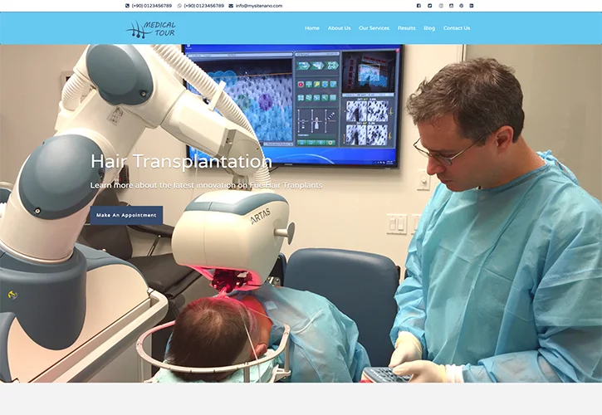Navigate to the Blog

tap(429, 28)
